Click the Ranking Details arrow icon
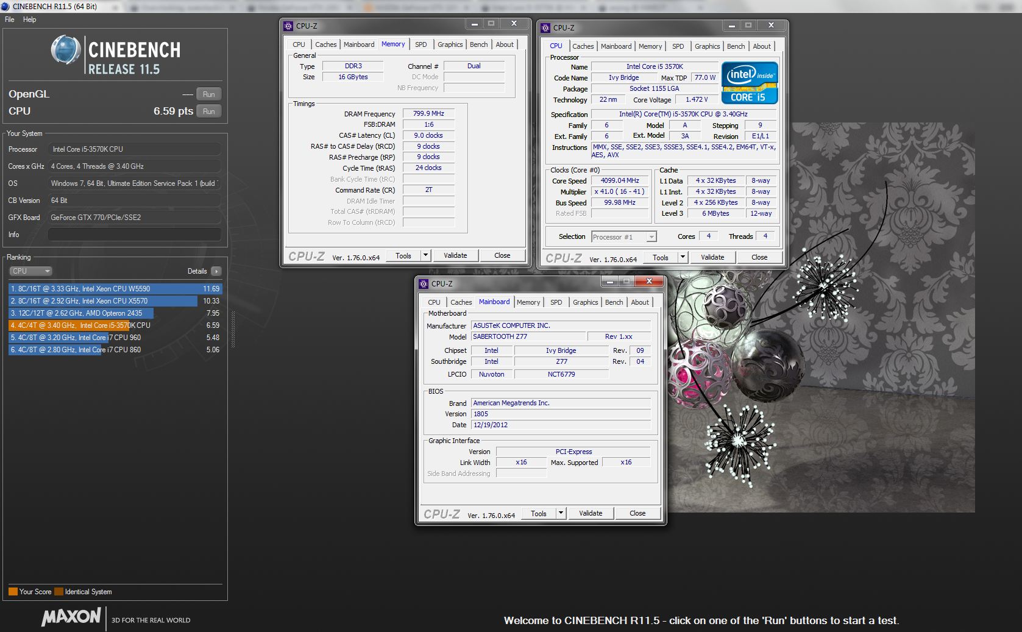The image size is (1022, 632). [216, 271]
